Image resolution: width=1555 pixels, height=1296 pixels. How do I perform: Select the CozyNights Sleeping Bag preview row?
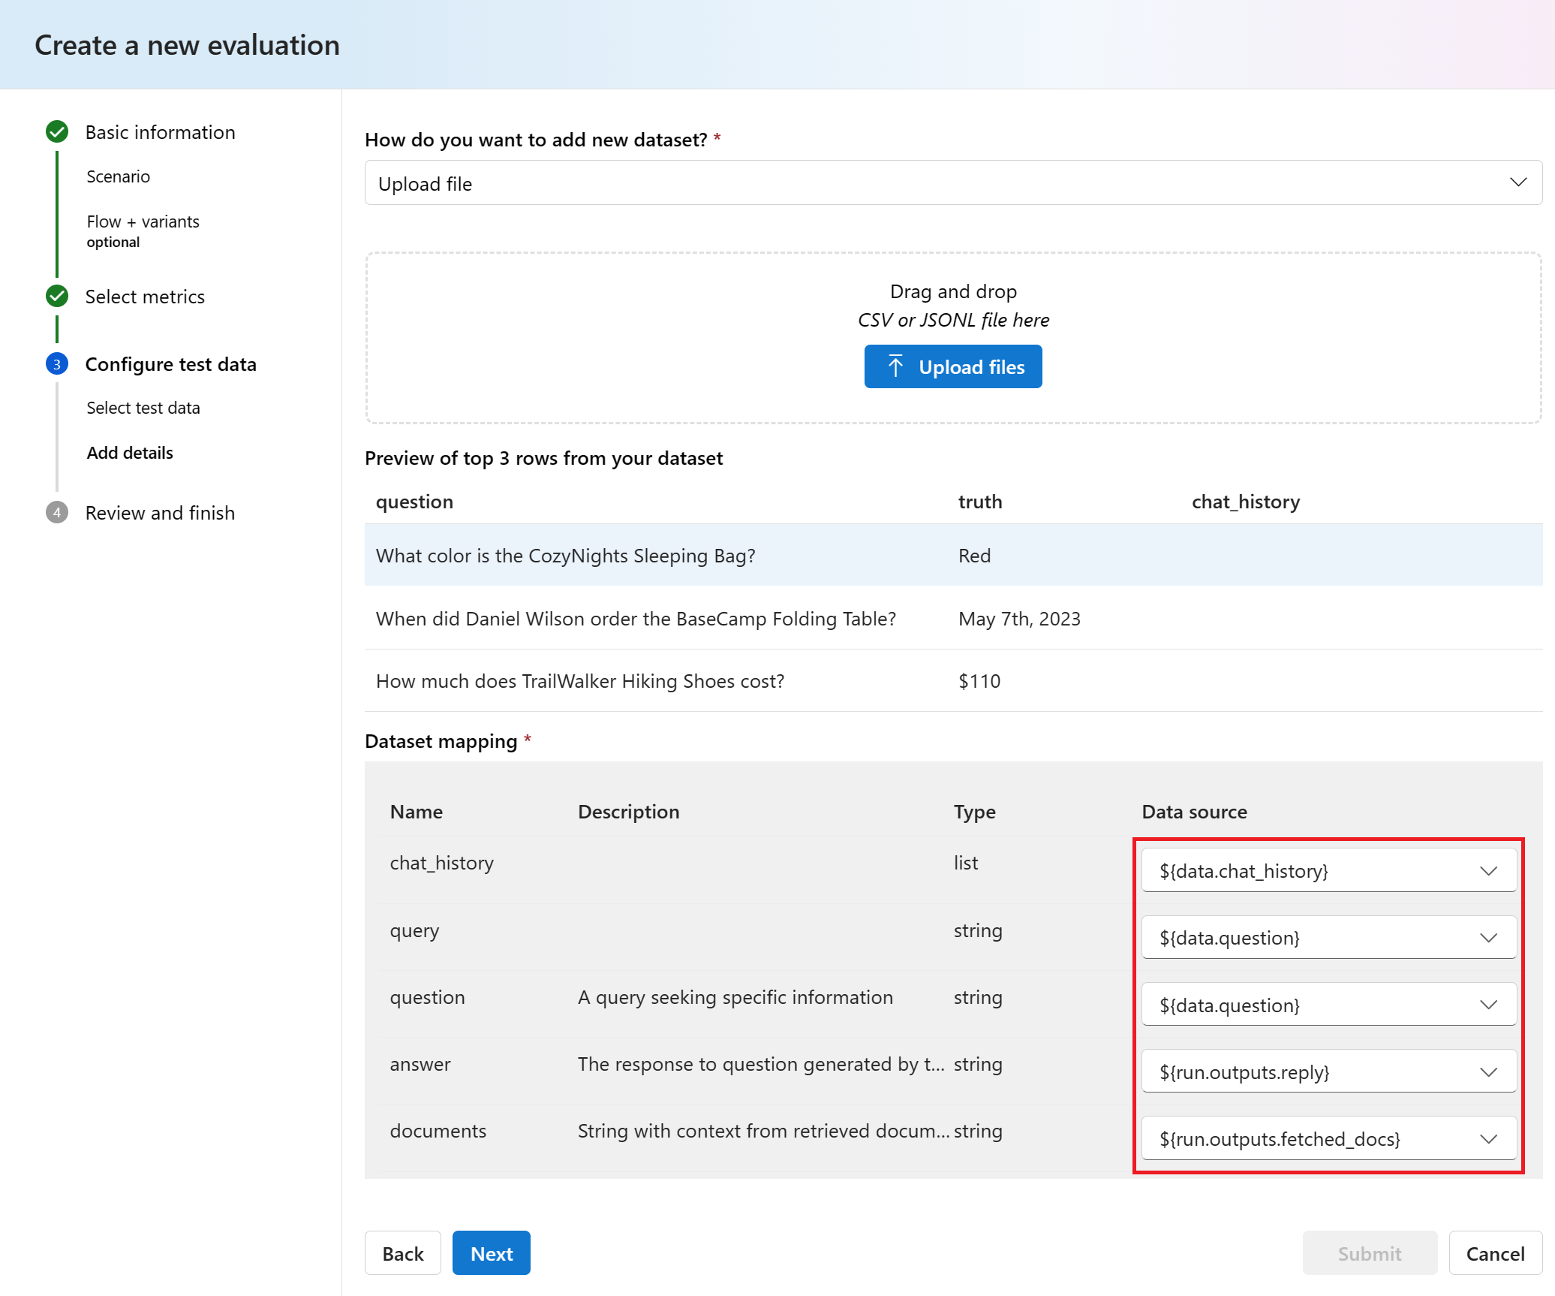pos(952,556)
